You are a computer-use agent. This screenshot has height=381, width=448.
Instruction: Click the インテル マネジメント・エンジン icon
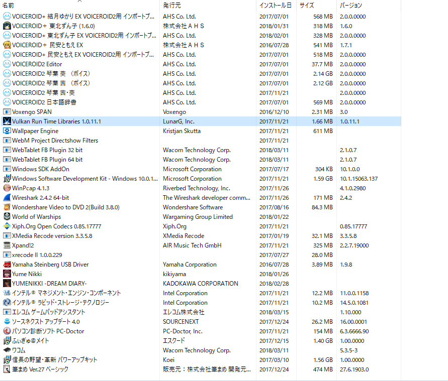[x=7, y=293]
